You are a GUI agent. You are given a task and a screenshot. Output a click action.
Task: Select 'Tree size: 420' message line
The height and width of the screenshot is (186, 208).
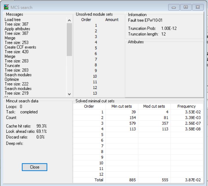[x=17, y=52]
